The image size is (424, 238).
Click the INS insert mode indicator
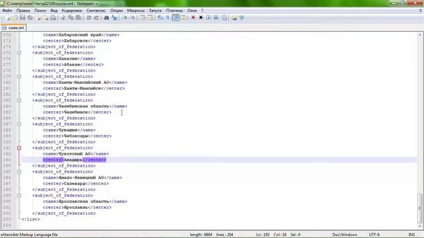click(x=411, y=235)
